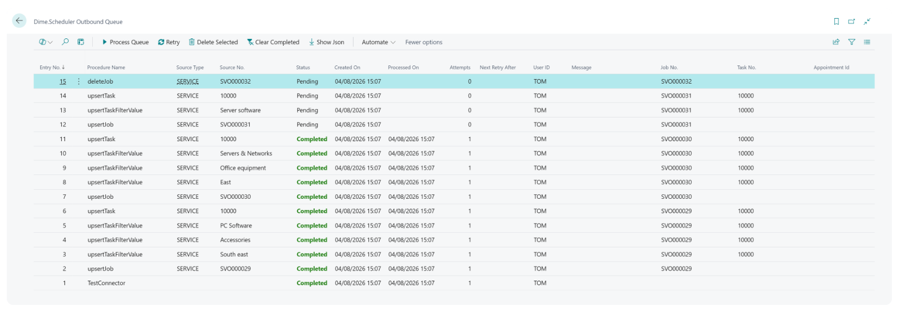The width and height of the screenshot is (901, 314).
Task: Collapse the page with the arrows icon
Action: click(x=867, y=21)
